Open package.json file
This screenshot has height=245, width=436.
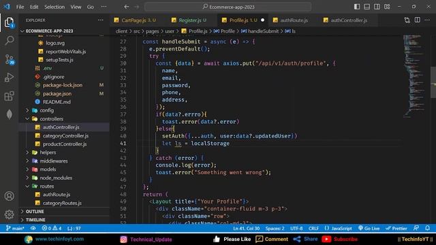64,94
